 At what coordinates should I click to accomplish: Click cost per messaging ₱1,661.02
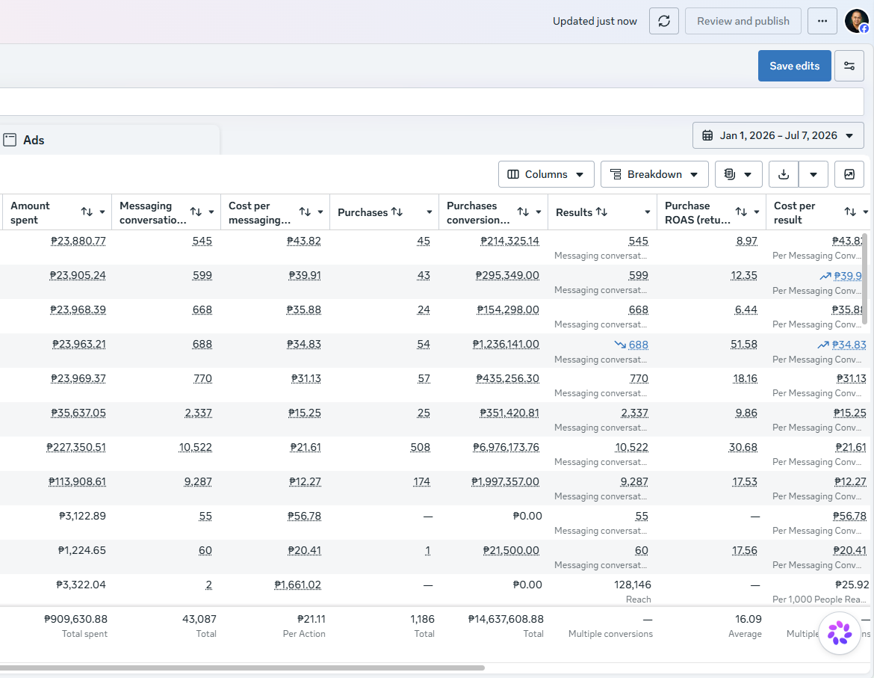point(297,585)
